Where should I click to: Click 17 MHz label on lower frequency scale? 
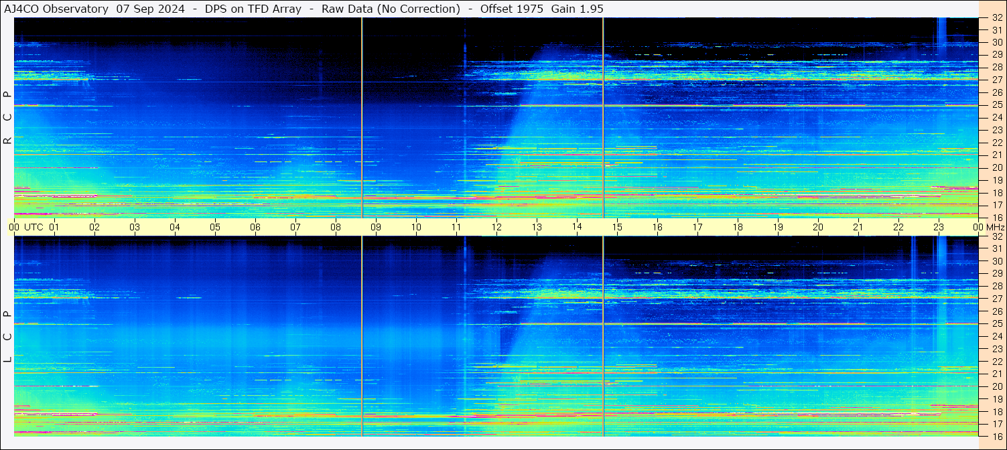pos(997,424)
